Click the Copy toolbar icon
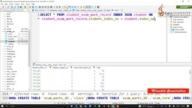This screenshot has width=192, height=108. [x=12, y=7]
